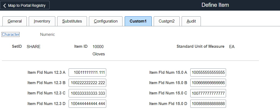
Task: Select the Numeric sub-tab link
Action: coord(47,34)
